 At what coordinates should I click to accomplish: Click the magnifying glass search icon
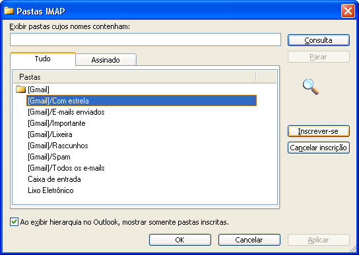point(311,87)
